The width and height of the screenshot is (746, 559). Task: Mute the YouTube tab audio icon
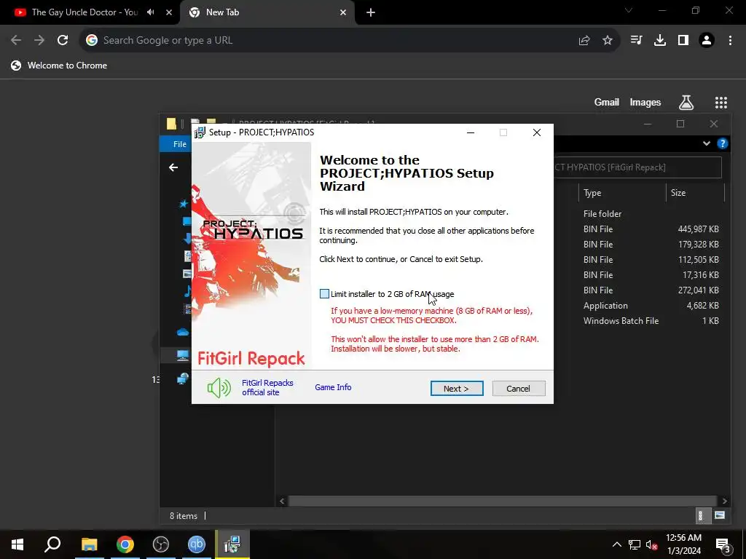tap(151, 12)
